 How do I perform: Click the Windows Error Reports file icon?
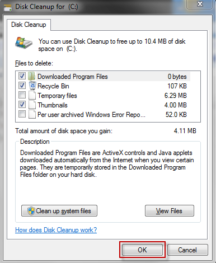point(32,114)
